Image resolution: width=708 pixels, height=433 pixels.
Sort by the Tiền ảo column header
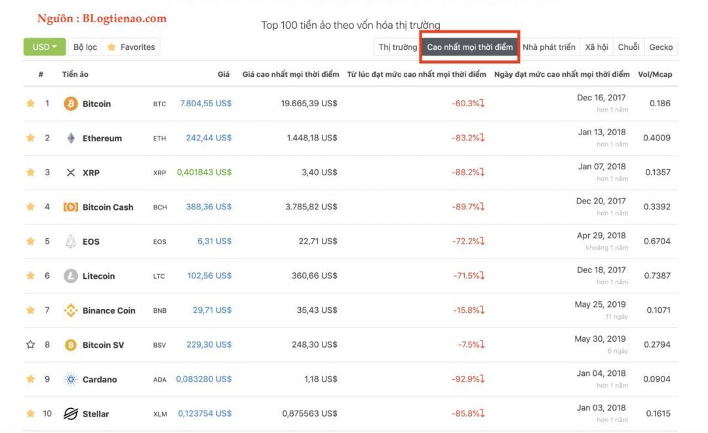(75, 74)
